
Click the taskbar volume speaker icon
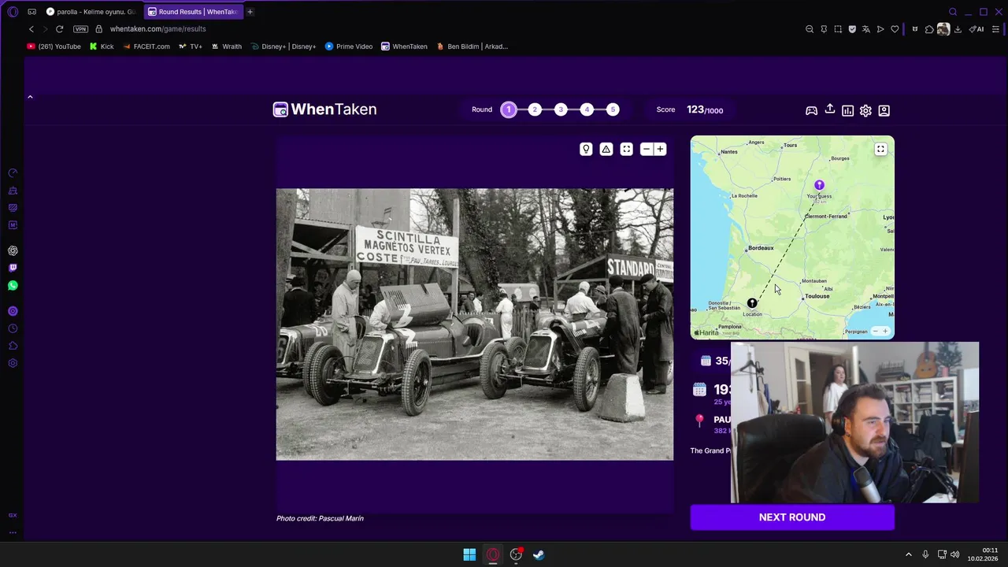pos(955,554)
